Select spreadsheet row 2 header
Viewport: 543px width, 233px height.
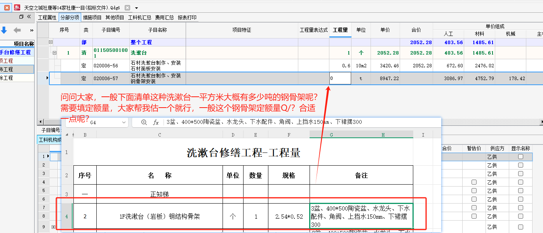point(66,175)
